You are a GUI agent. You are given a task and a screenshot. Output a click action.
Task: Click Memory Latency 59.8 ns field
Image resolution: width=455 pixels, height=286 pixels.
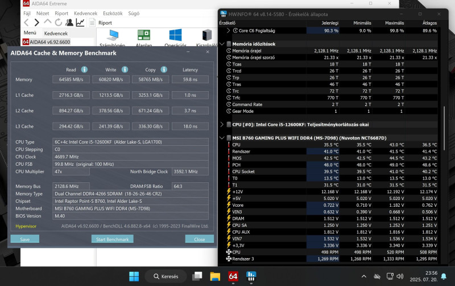[x=190, y=79]
